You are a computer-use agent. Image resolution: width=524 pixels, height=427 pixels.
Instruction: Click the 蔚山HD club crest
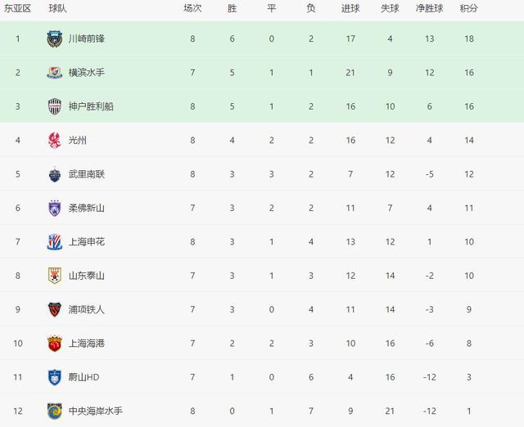[x=55, y=377]
